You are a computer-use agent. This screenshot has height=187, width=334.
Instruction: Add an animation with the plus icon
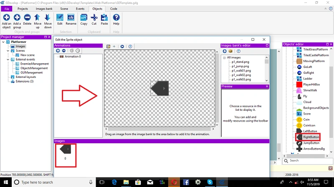pyautogui.click(x=58, y=50)
